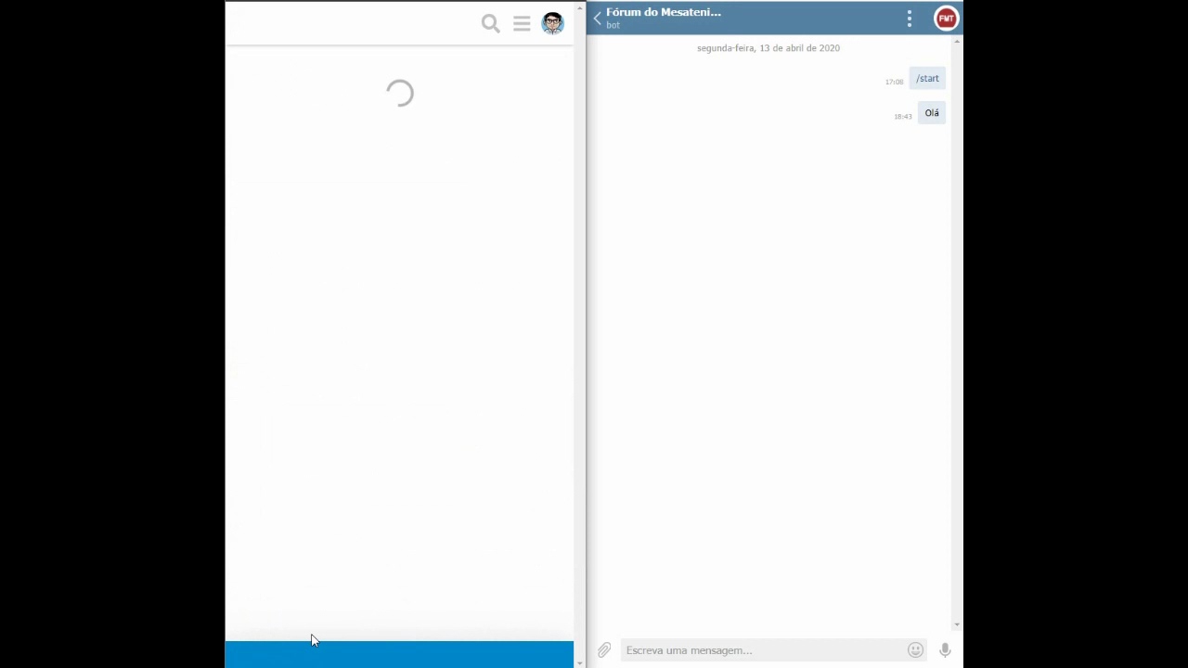Click the user avatar with glasses
Image resolution: width=1188 pixels, height=668 pixels.
(552, 23)
